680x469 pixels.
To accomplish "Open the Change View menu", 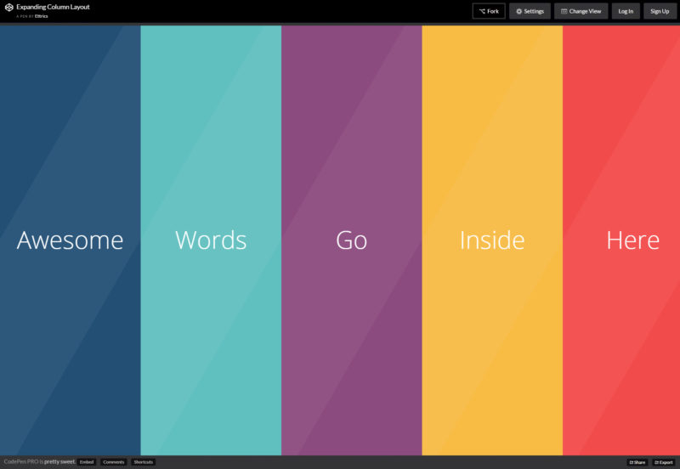I will [x=581, y=11].
